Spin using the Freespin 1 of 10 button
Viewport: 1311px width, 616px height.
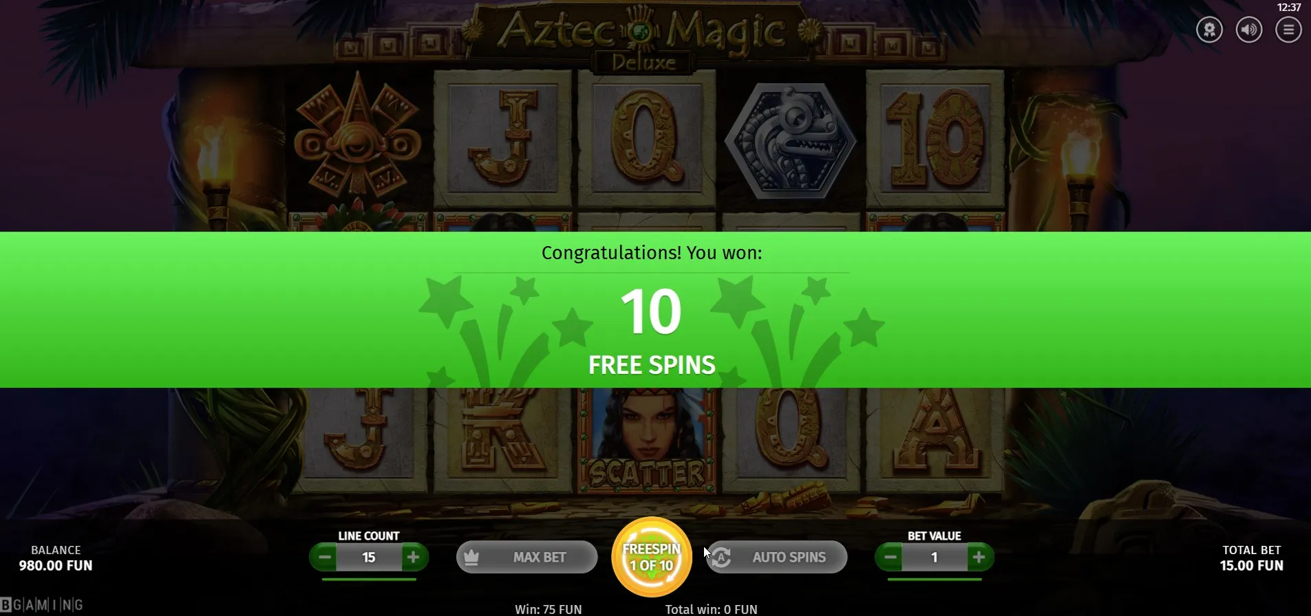pos(652,558)
